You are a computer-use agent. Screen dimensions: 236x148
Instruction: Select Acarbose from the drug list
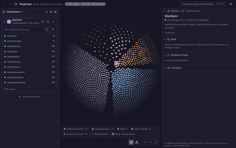pyautogui.click(x=29, y=52)
